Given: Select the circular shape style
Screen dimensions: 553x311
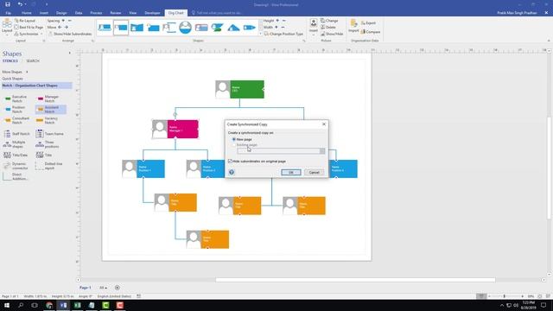Looking at the screenshot, I should tap(185, 27).
